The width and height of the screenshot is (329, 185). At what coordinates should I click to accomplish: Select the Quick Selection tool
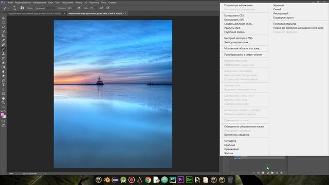click(x=3, y=31)
